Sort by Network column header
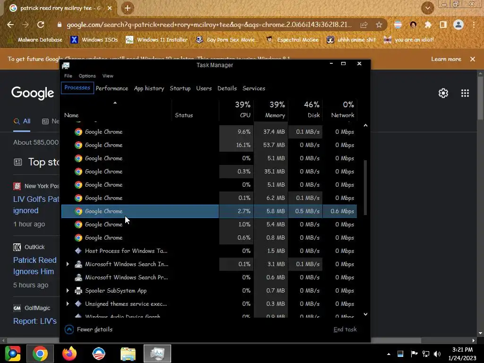This screenshot has height=363, width=484. [340, 110]
